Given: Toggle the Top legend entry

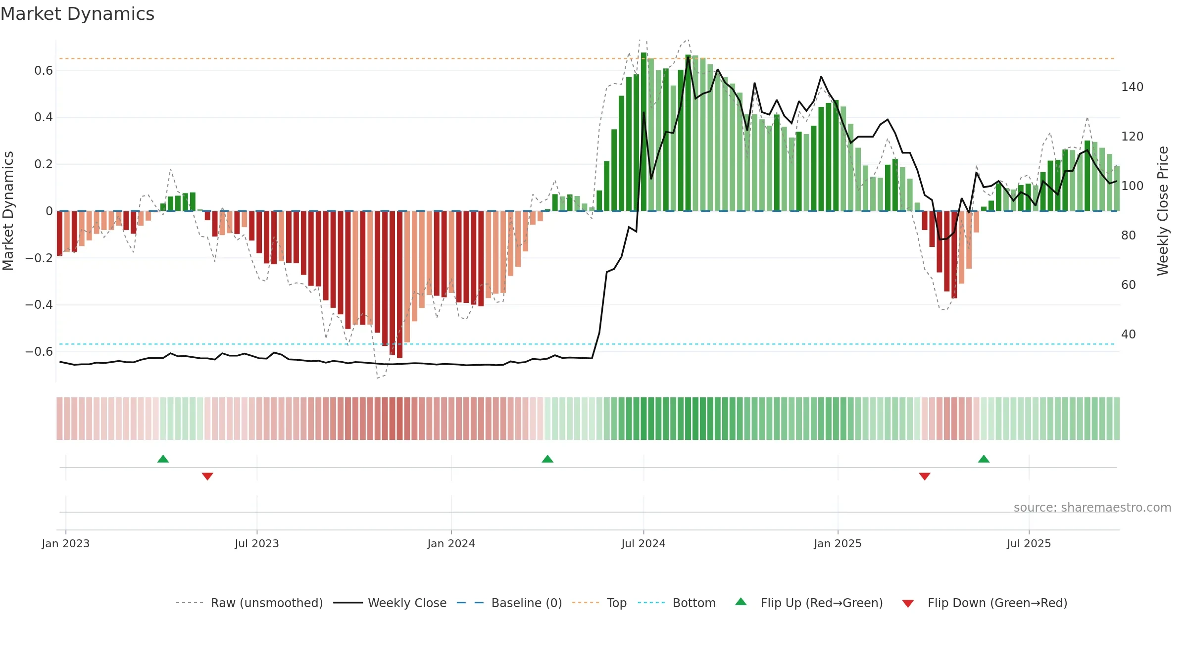Looking at the screenshot, I should (x=599, y=603).
